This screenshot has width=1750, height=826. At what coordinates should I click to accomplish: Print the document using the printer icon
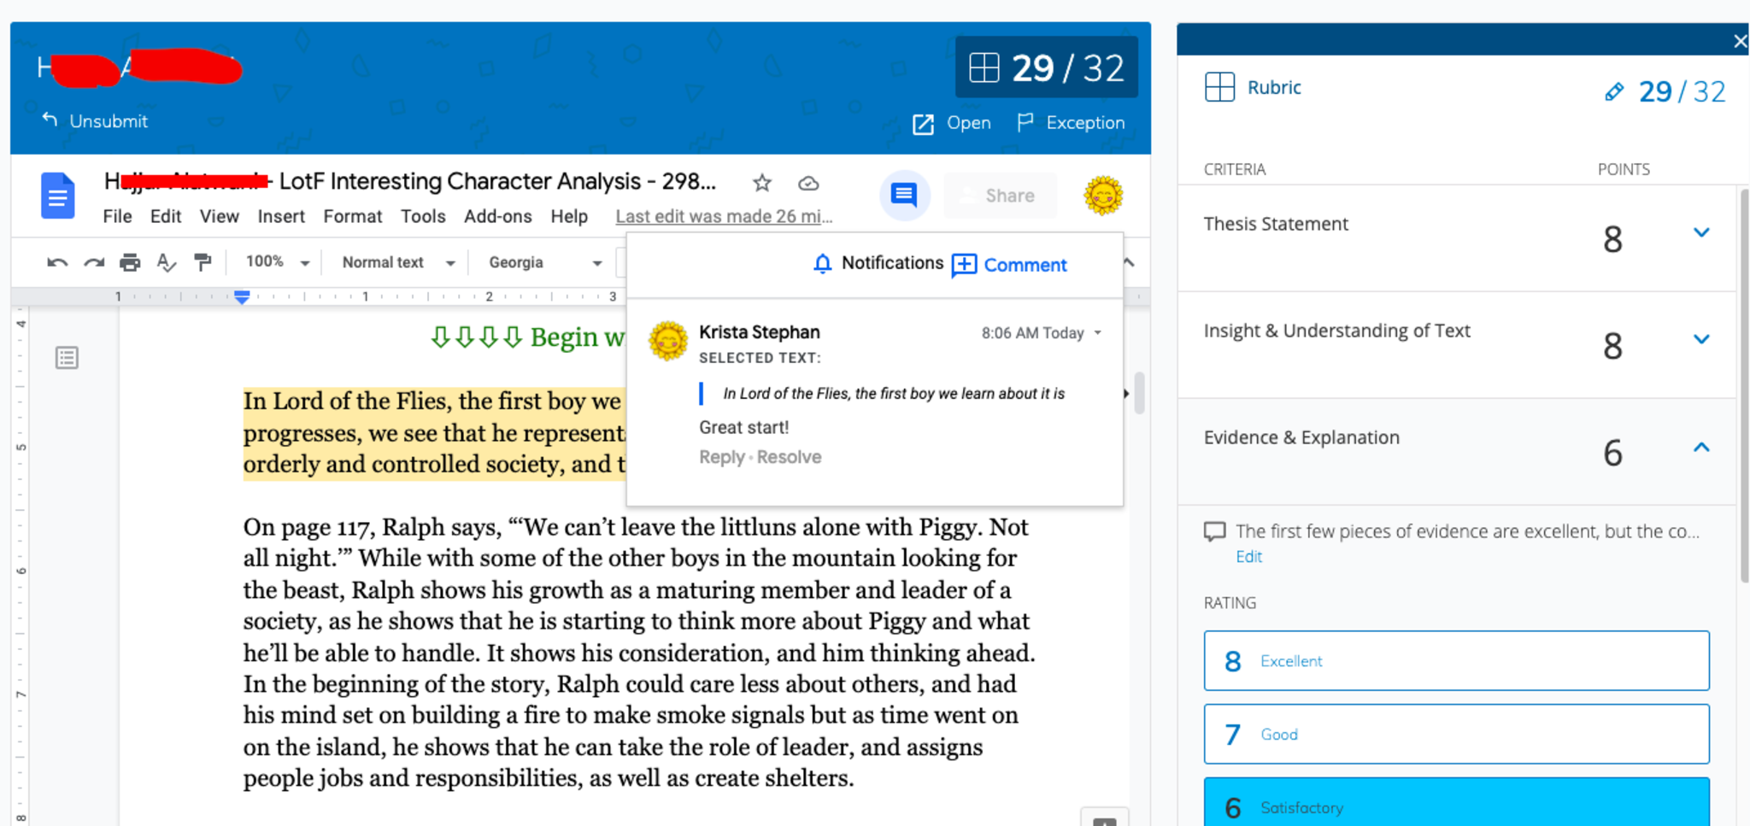[x=130, y=262]
